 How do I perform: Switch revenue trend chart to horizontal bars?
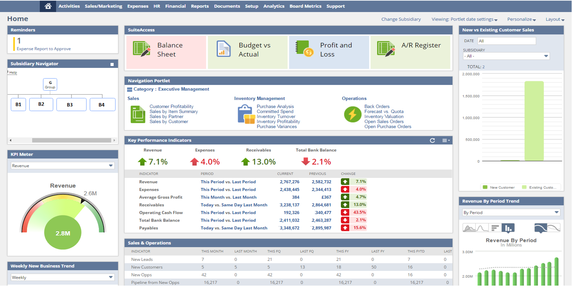(x=495, y=228)
